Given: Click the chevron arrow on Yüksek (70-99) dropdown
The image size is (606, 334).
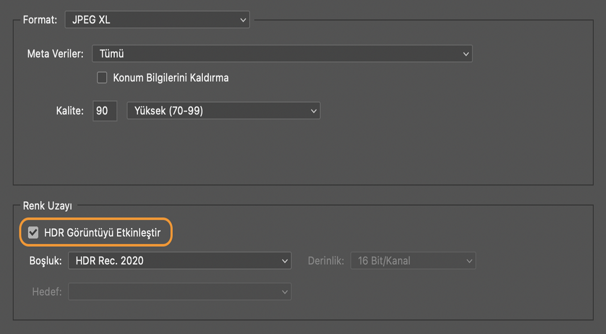Looking at the screenshot, I should (x=313, y=111).
